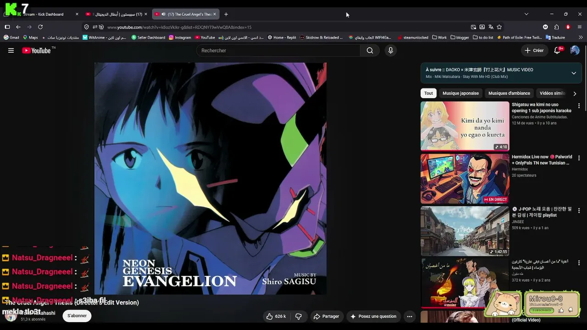587x330 pixels.
Task: Open the Hermidox Live now thumbnail
Action: click(x=465, y=178)
